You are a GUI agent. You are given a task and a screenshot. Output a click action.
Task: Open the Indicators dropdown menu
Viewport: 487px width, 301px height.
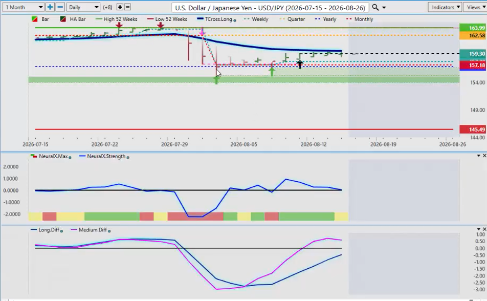point(445,7)
